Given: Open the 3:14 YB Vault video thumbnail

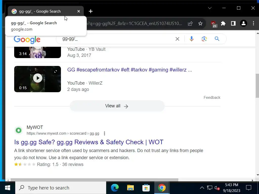Looking at the screenshot, I should [37, 53].
